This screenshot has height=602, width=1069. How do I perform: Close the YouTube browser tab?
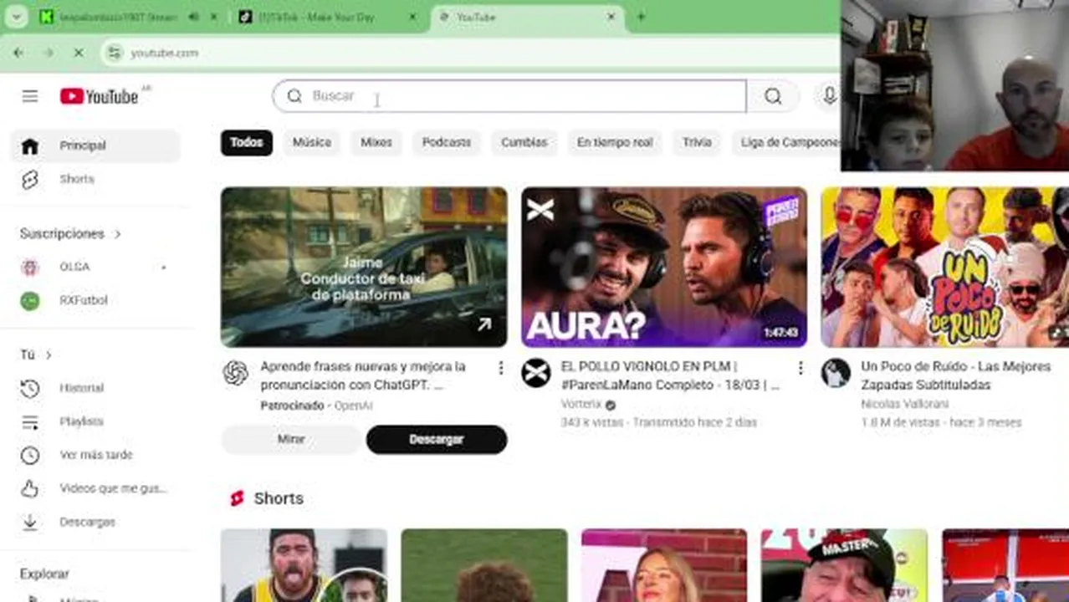611,17
